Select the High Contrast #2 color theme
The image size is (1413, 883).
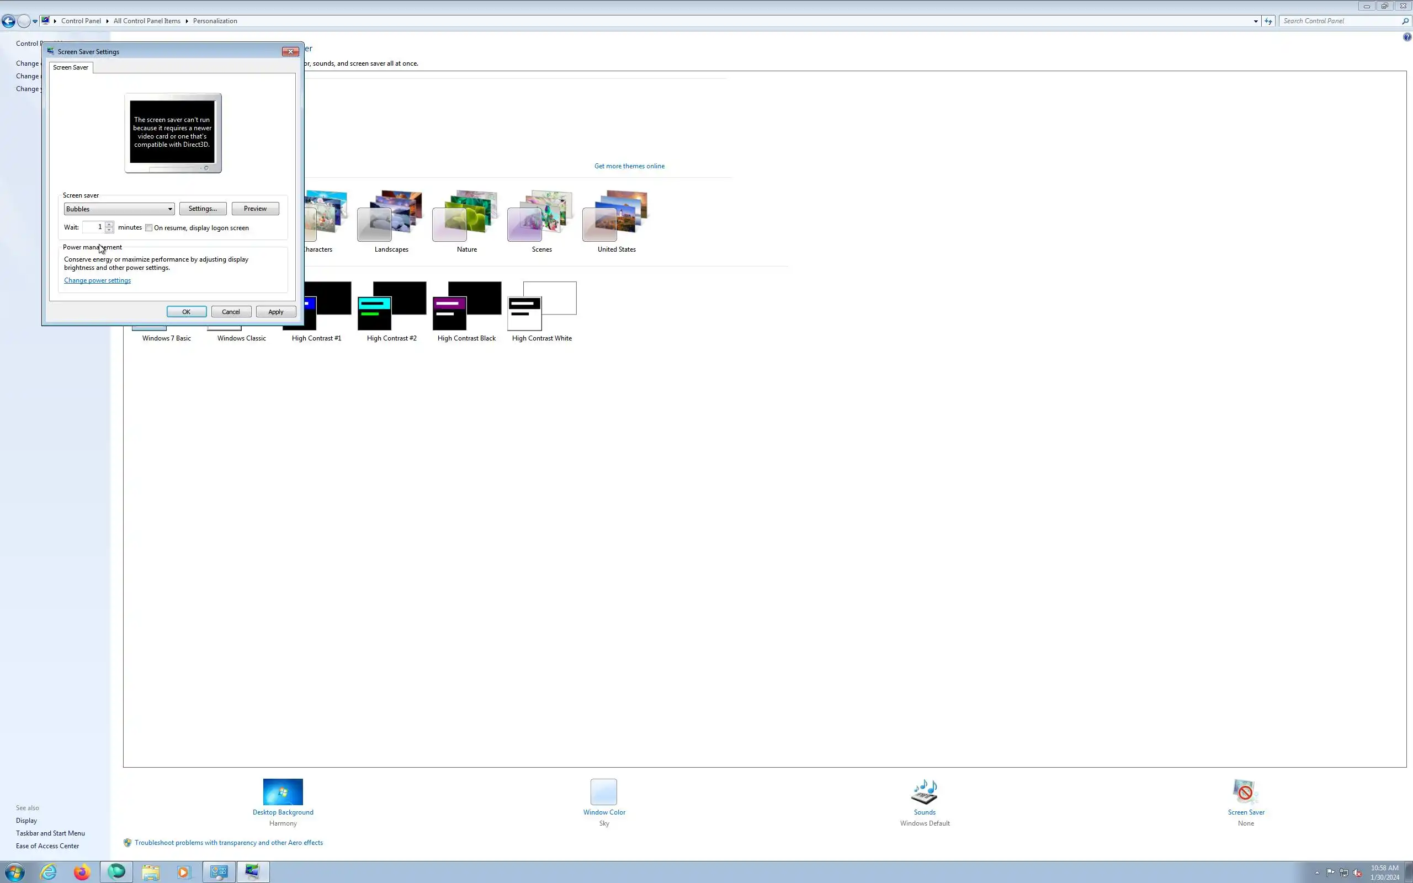point(391,306)
